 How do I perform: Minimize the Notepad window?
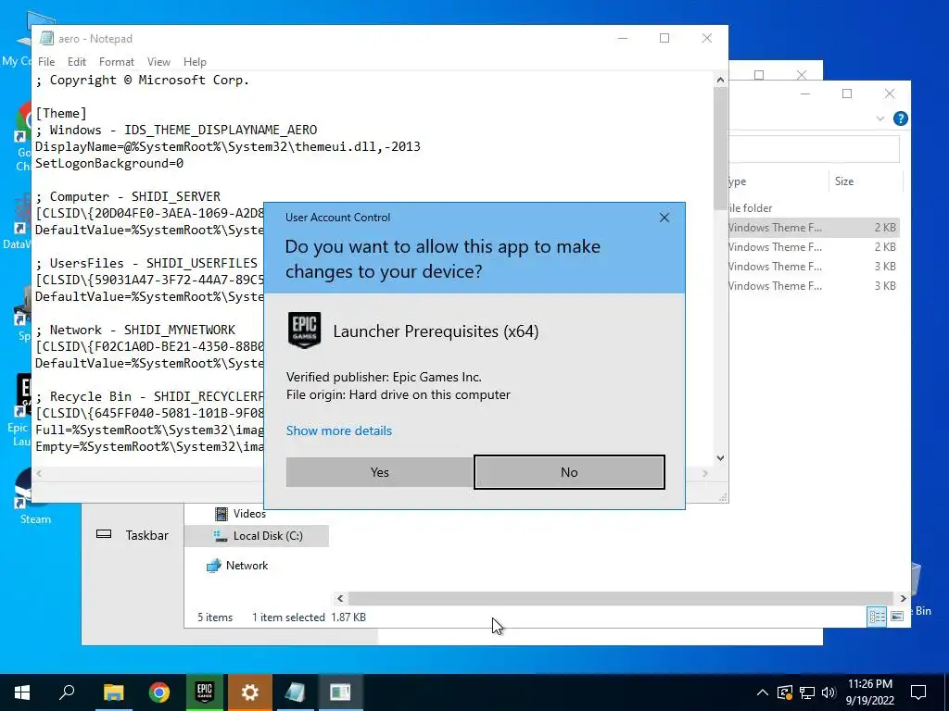point(622,38)
